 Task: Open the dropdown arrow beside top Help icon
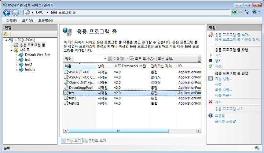click(259, 12)
